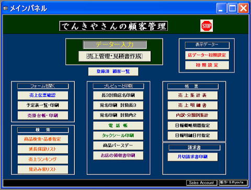251x190 pixels.
Task: Open 内訳・分類別集計 report
Action: click(x=192, y=115)
